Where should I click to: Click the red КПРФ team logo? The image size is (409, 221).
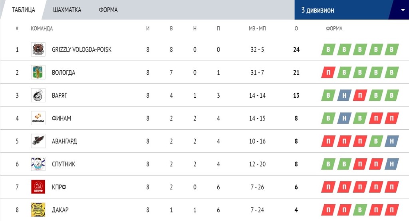click(x=38, y=187)
